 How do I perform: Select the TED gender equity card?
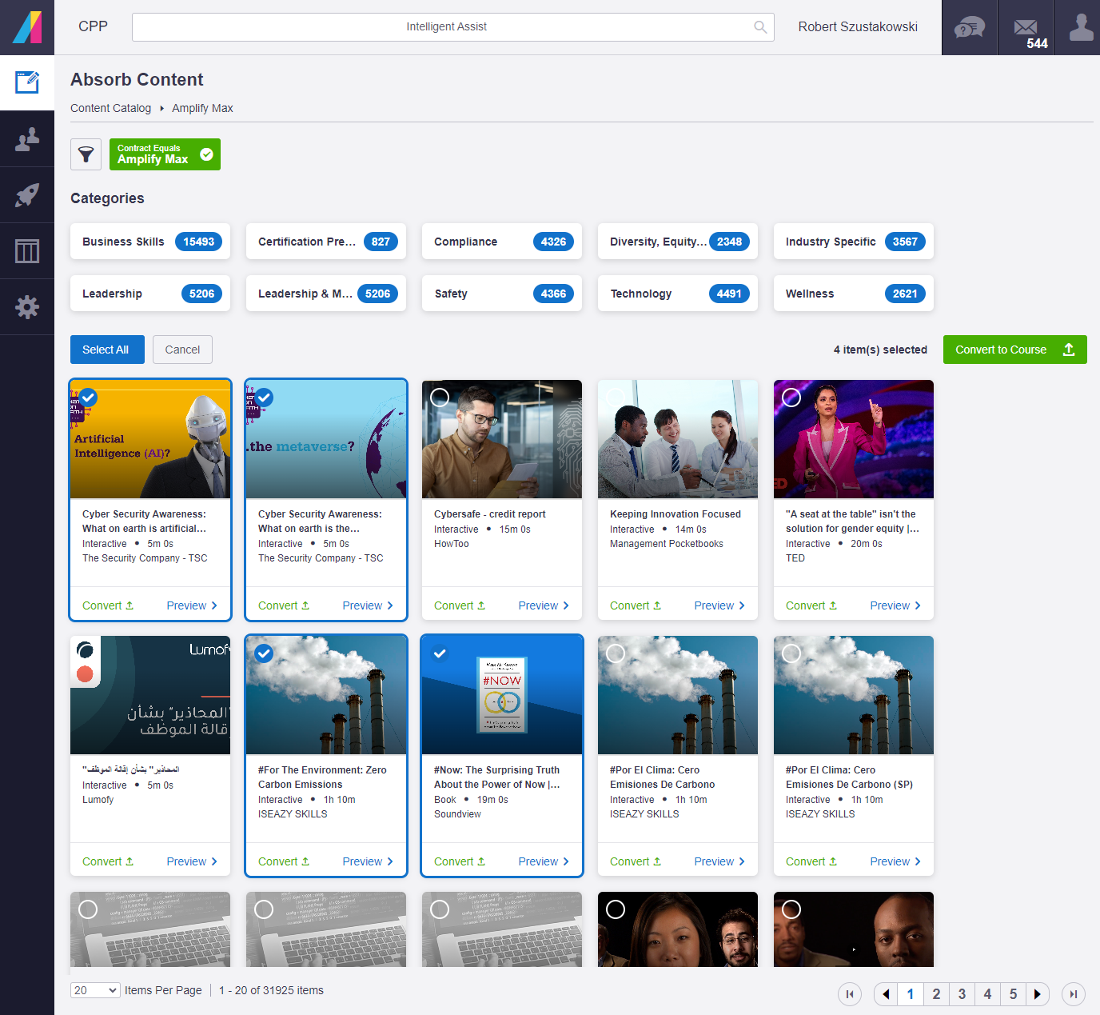(791, 398)
